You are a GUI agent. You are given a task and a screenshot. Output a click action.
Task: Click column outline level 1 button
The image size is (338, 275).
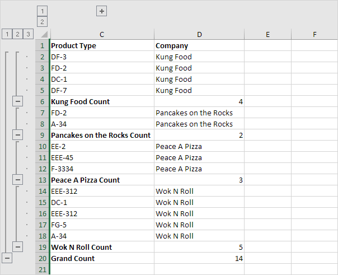pos(42,11)
